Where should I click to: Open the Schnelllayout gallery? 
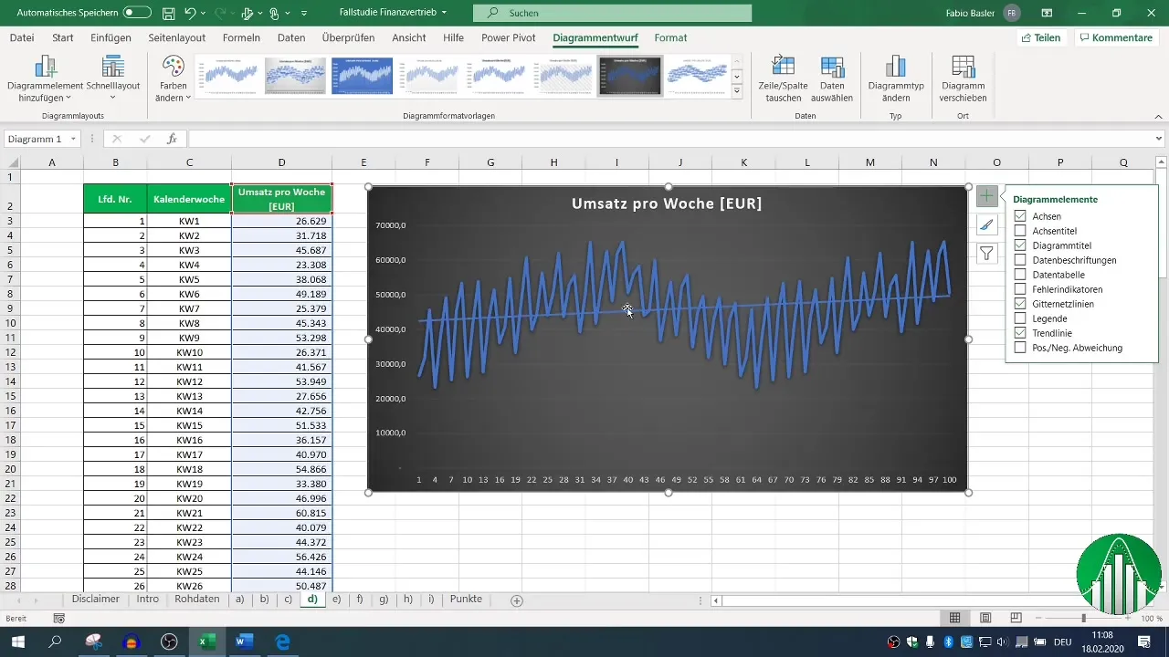(x=113, y=79)
